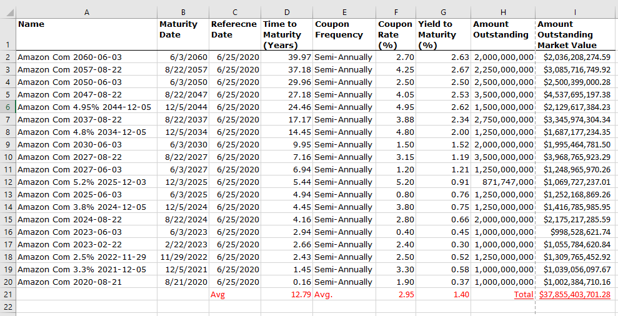Click 'Time to Maturity (Years)' header cell
This screenshot has width=618, height=316.
click(x=287, y=34)
